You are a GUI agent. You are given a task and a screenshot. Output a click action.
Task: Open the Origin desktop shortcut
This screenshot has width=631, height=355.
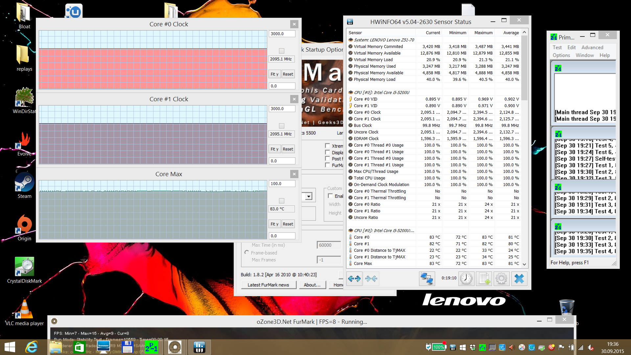25,228
